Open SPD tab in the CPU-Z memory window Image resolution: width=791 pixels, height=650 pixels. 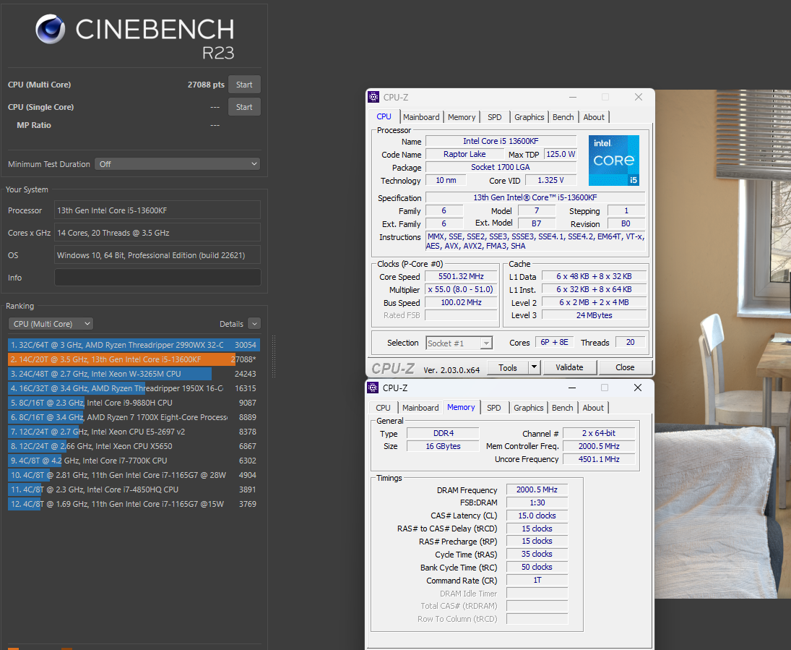(x=494, y=408)
